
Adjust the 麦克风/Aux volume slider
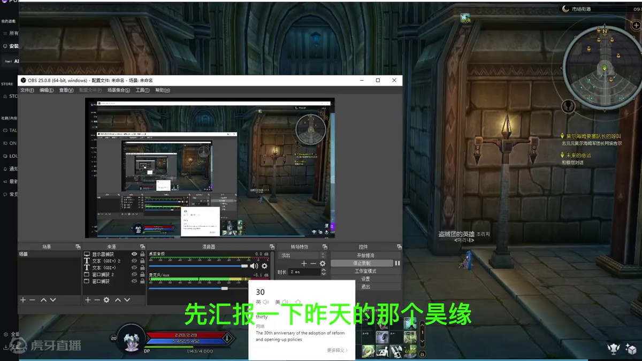tap(224, 288)
